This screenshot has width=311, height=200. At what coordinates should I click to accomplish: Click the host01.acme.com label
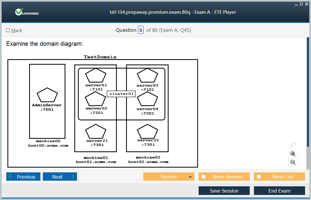[96, 162]
